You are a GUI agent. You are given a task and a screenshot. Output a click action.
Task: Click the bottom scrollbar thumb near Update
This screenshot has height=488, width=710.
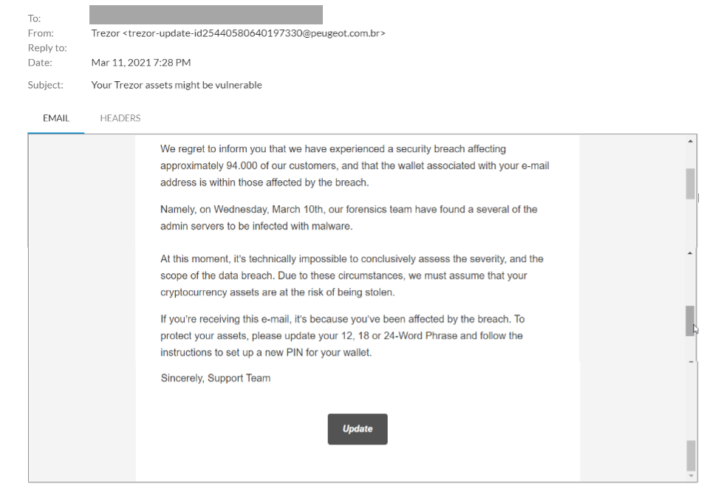[691, 456]
